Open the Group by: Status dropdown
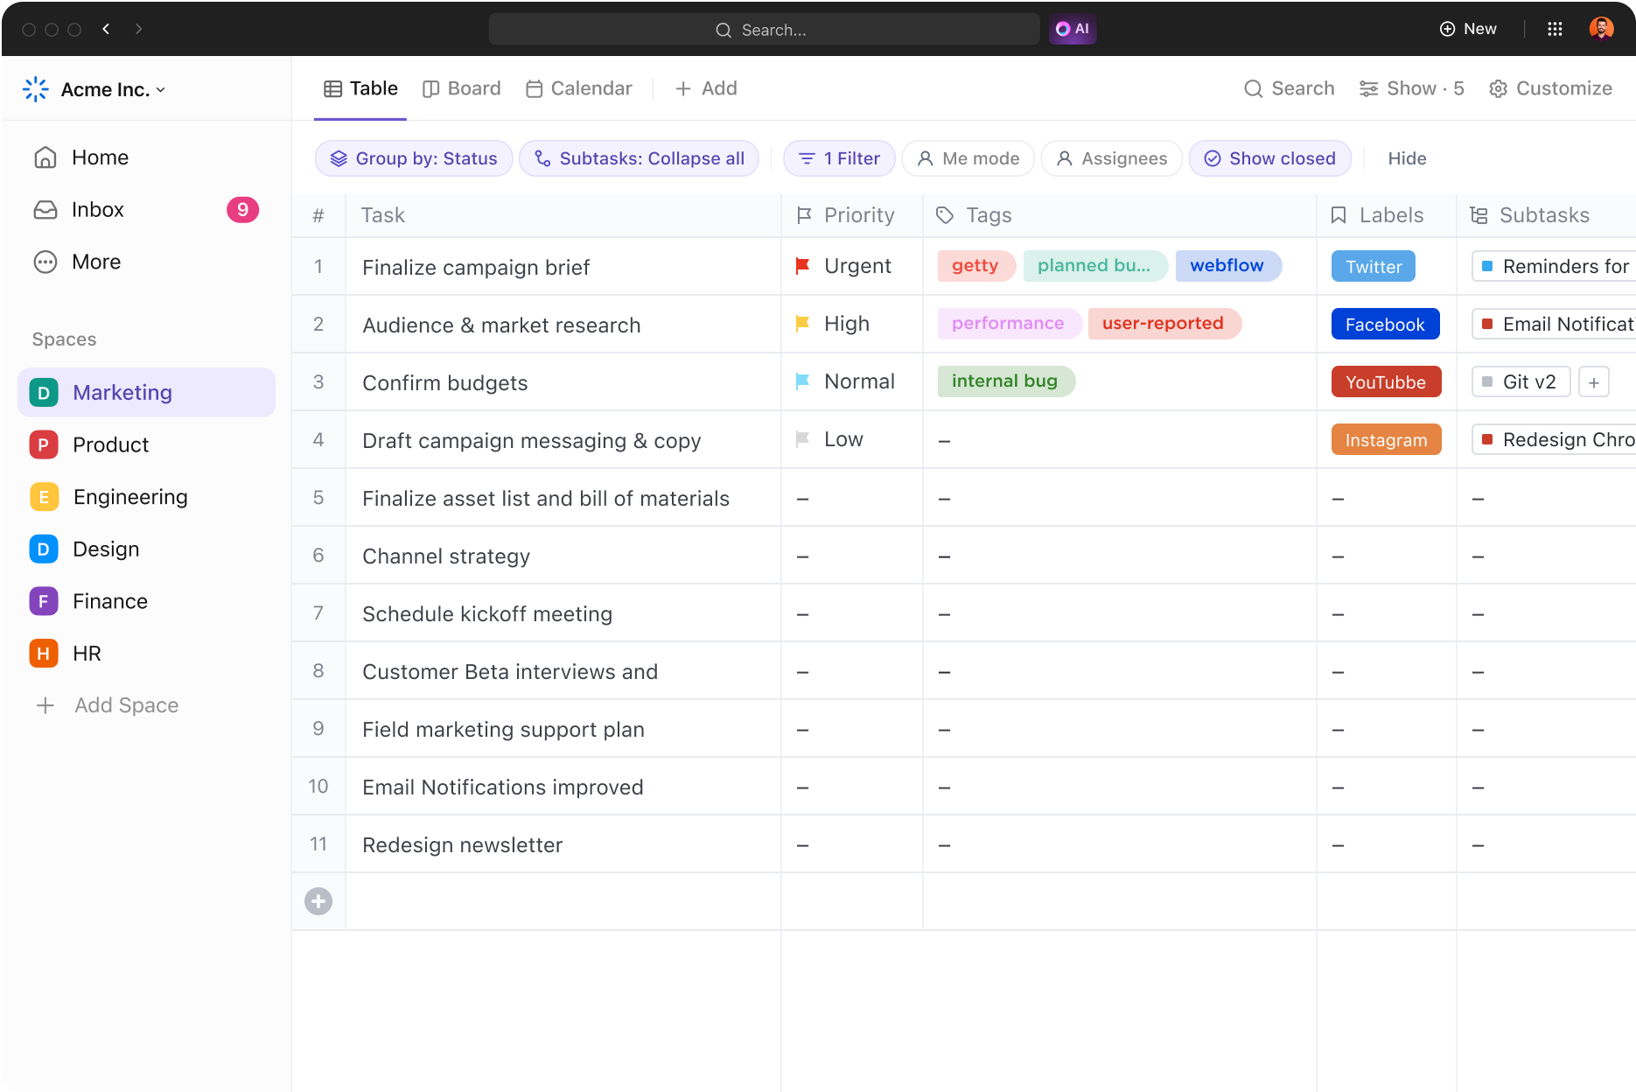The height and width of the screenshot is (1092, 1636). [414, 158]
